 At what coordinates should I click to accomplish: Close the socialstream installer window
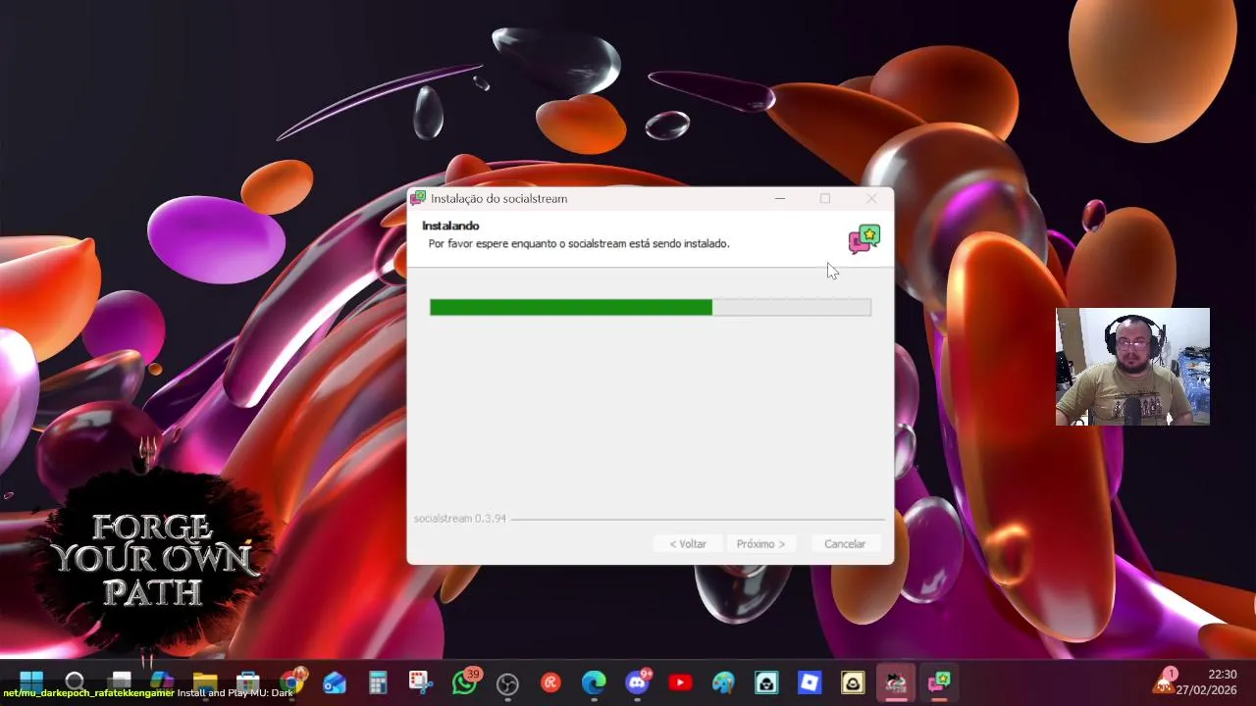pos(871,198)
